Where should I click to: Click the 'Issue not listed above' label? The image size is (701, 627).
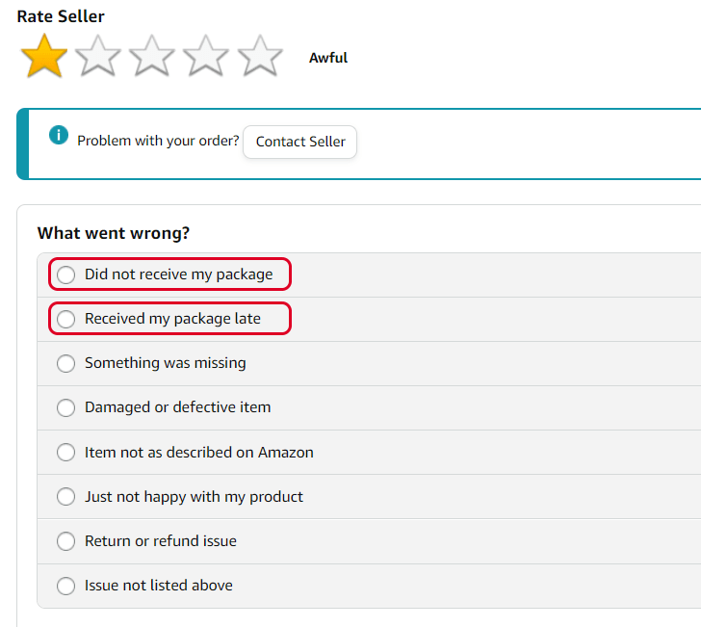[158, 586]
